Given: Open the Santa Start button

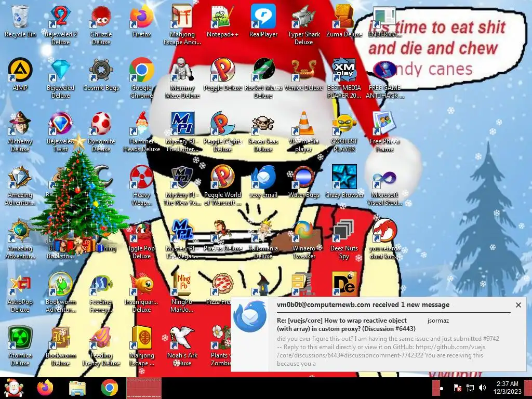Looking at the screenshot, I should (x=14, y=388).
